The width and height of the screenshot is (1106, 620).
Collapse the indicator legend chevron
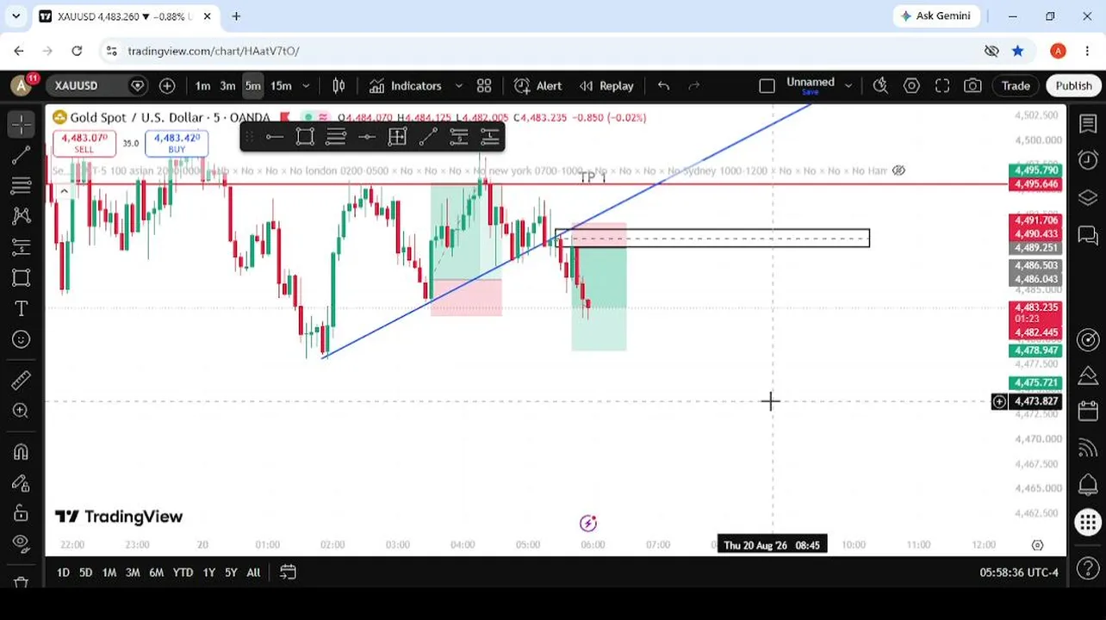tap(64, 191)
